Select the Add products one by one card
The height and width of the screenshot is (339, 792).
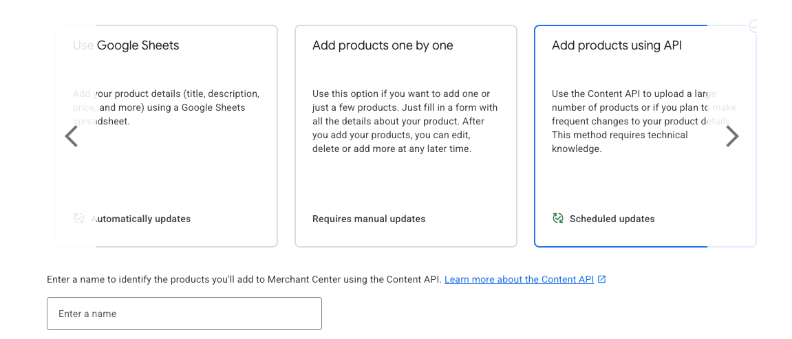point(406,136)
